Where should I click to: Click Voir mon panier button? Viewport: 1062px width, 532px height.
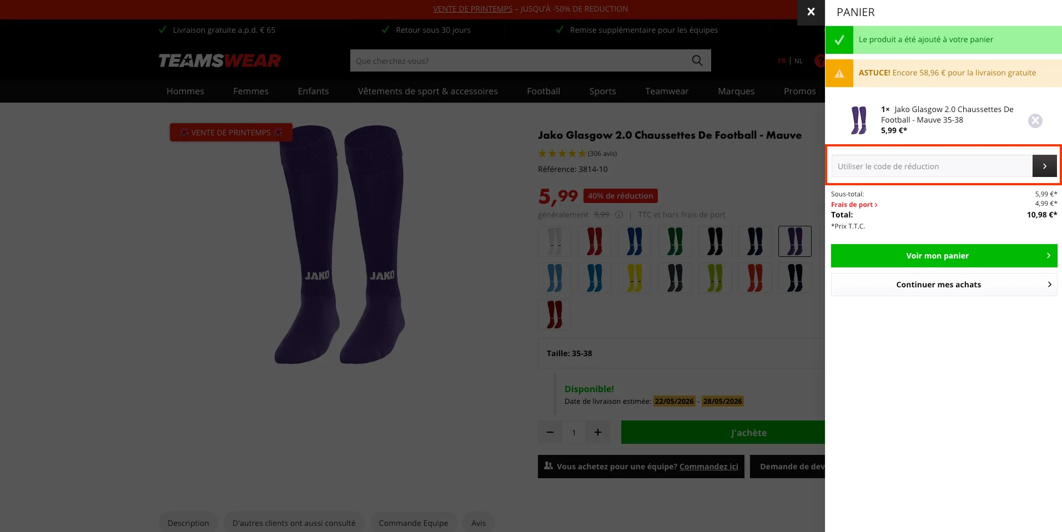(944, 256)
